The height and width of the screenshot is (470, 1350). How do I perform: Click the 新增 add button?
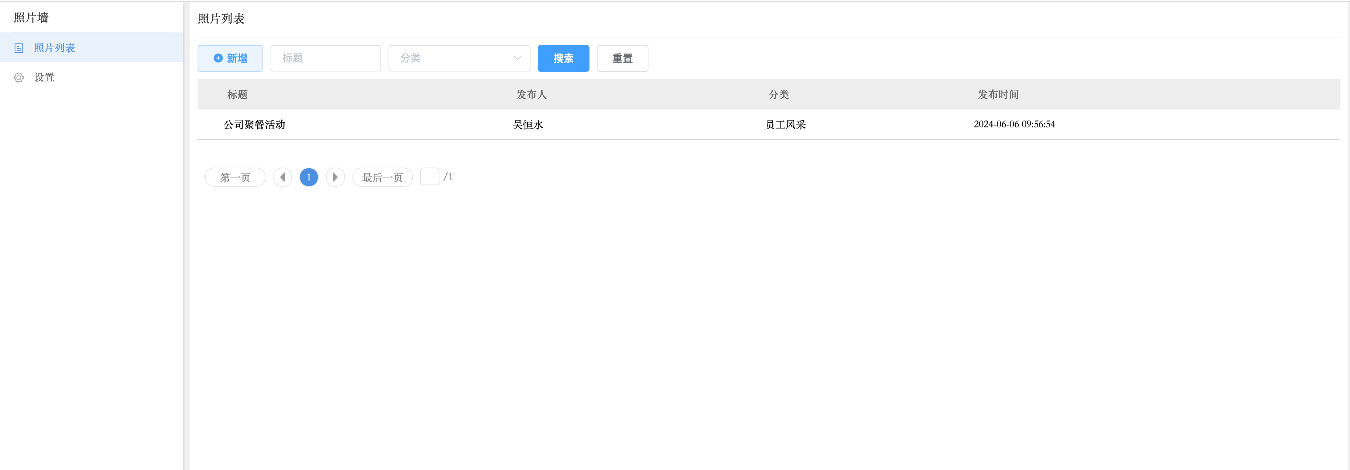click(230, 58)
